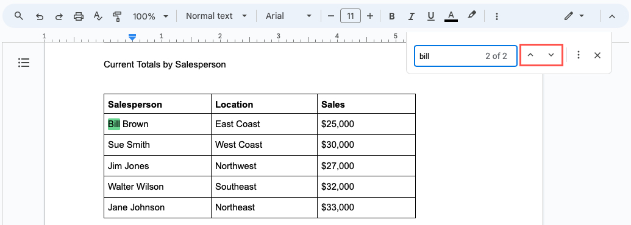This screenshot has height=225, width=631.
Task: Click the Northeast cell
Action: 264,207
